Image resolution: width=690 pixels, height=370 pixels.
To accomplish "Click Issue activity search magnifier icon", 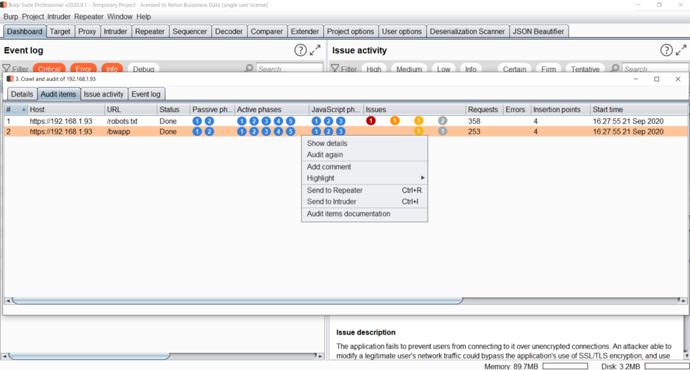I will 615,69.
